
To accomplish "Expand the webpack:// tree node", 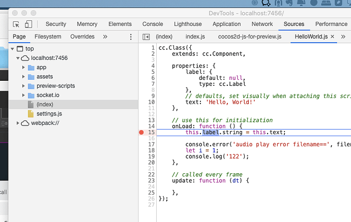I will (x=18, y=123).
